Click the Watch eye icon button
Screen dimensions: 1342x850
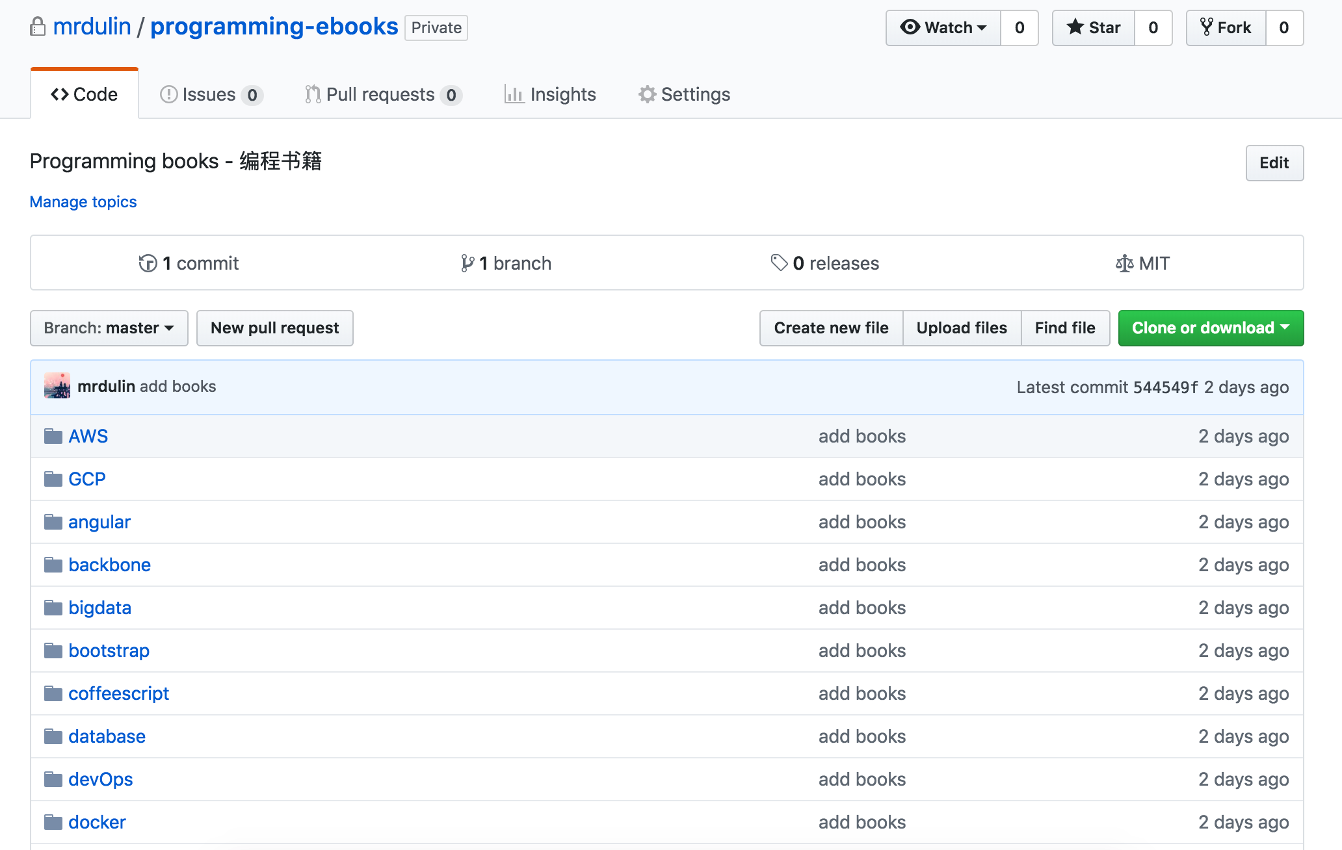coord(910,27)
